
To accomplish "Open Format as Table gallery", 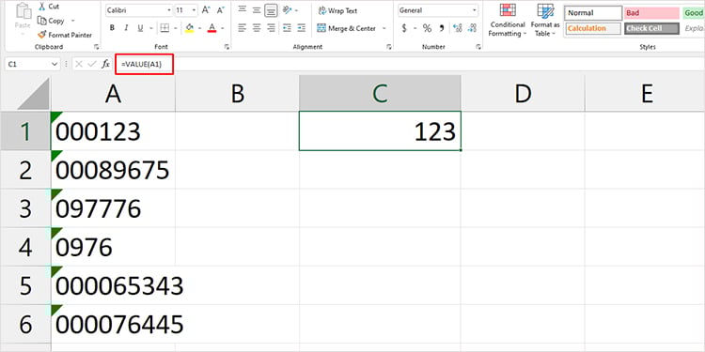I will 545,20.
